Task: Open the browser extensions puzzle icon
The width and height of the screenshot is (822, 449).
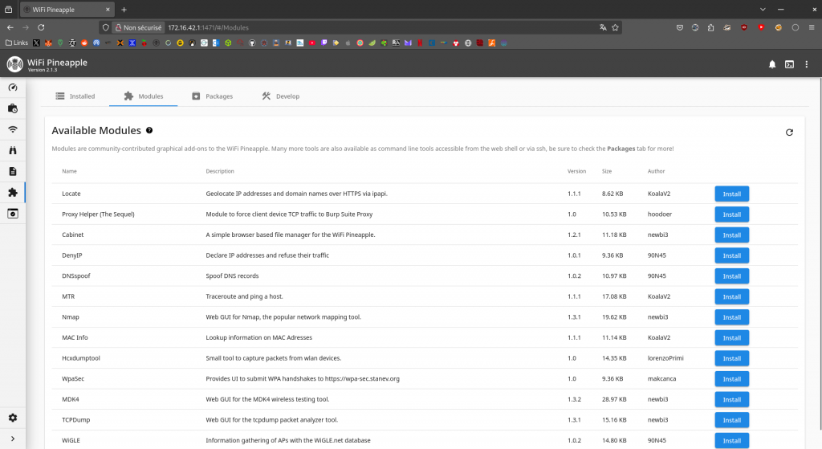Action: (x=711, y=27)
